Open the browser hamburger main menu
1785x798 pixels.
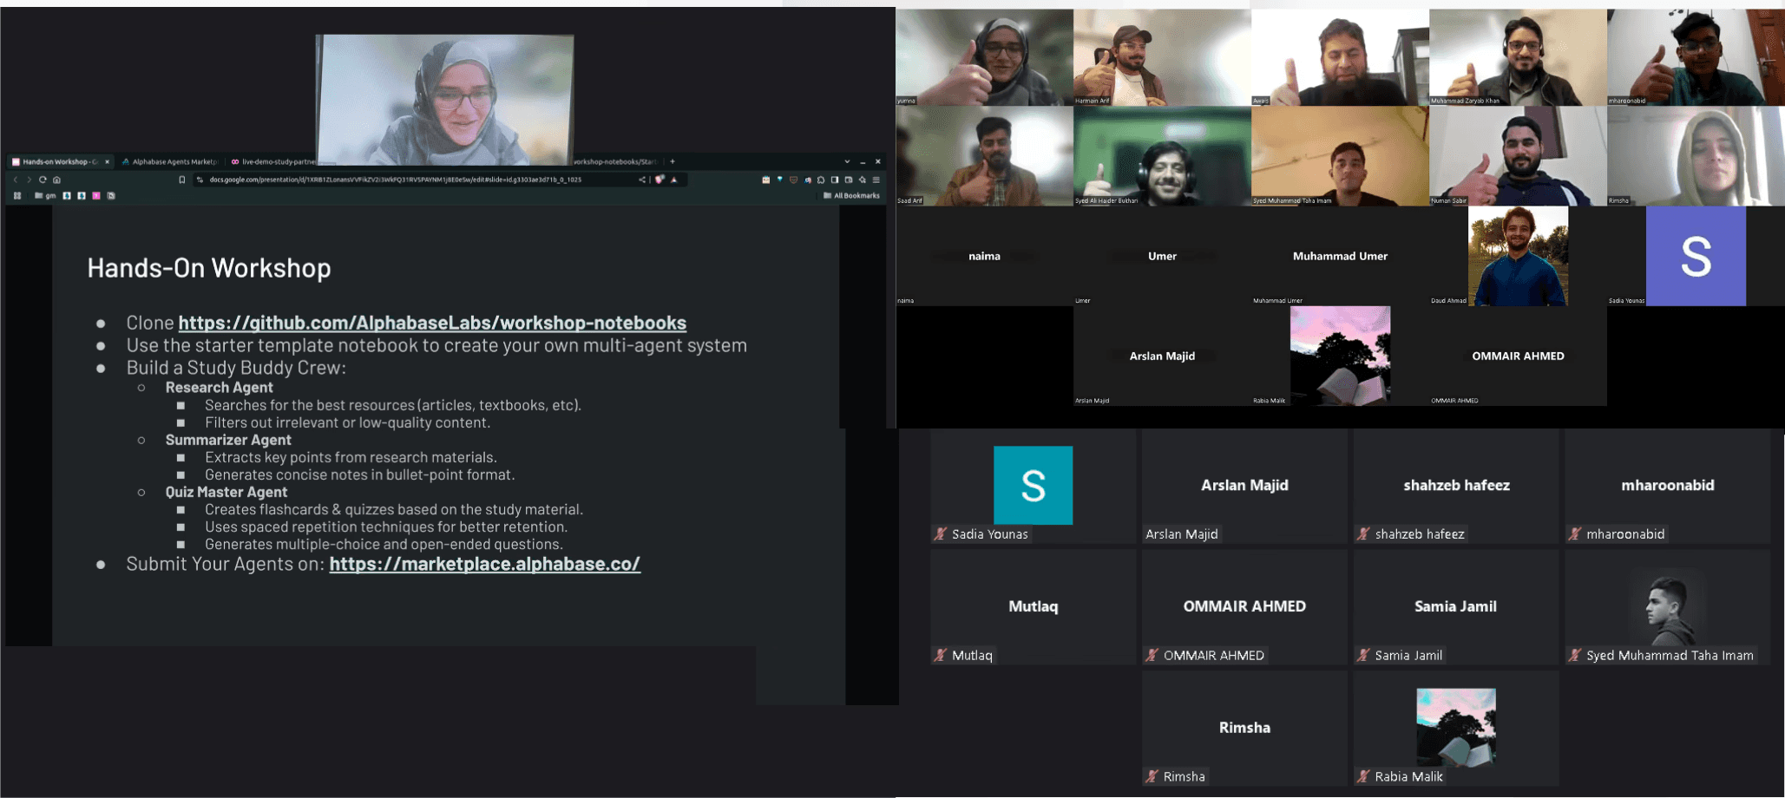click(876, 180)
